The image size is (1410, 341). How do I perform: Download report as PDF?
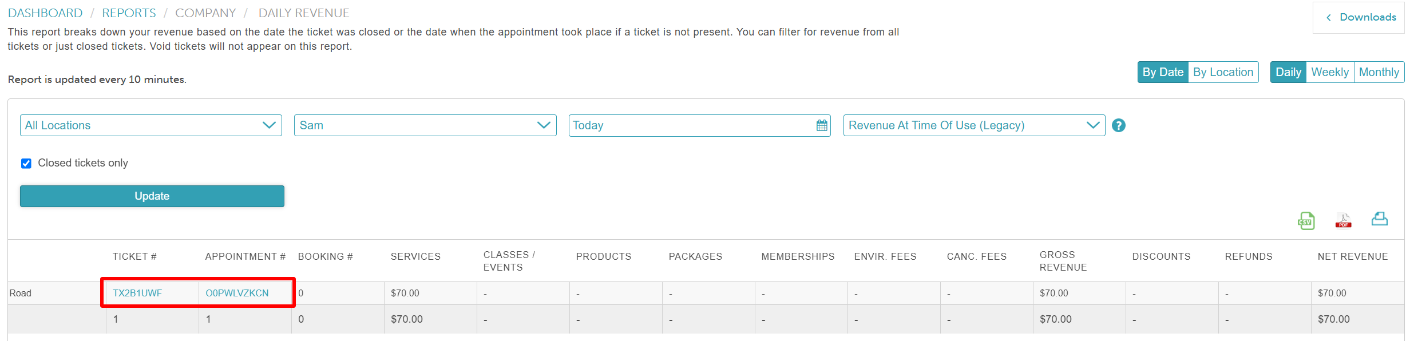pyautogui.click(x=1343, y=221)
